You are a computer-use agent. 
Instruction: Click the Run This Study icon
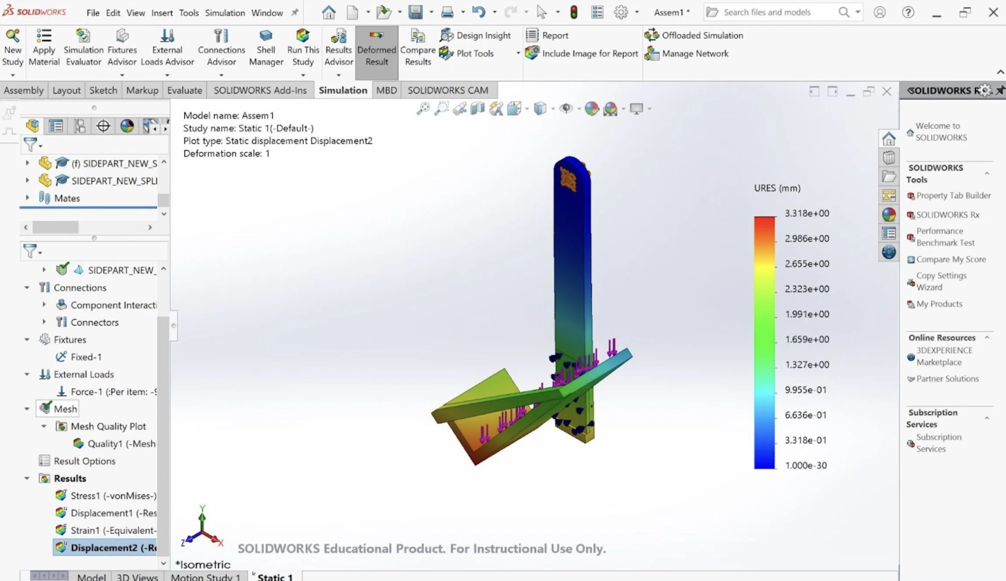302,36
